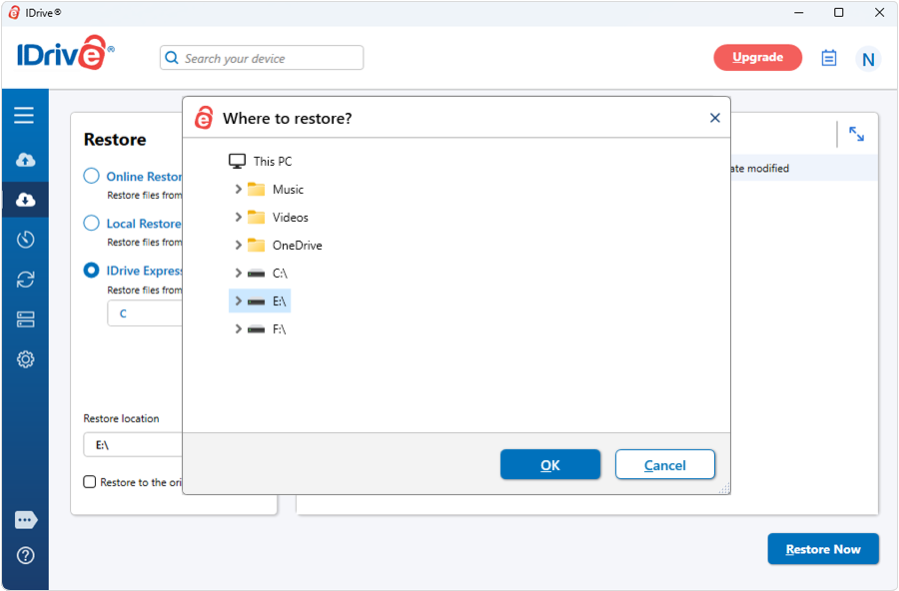This screenshot has width=899, height=591.
Task: Close the Where to restore dialog
Action: pos(715,118)
